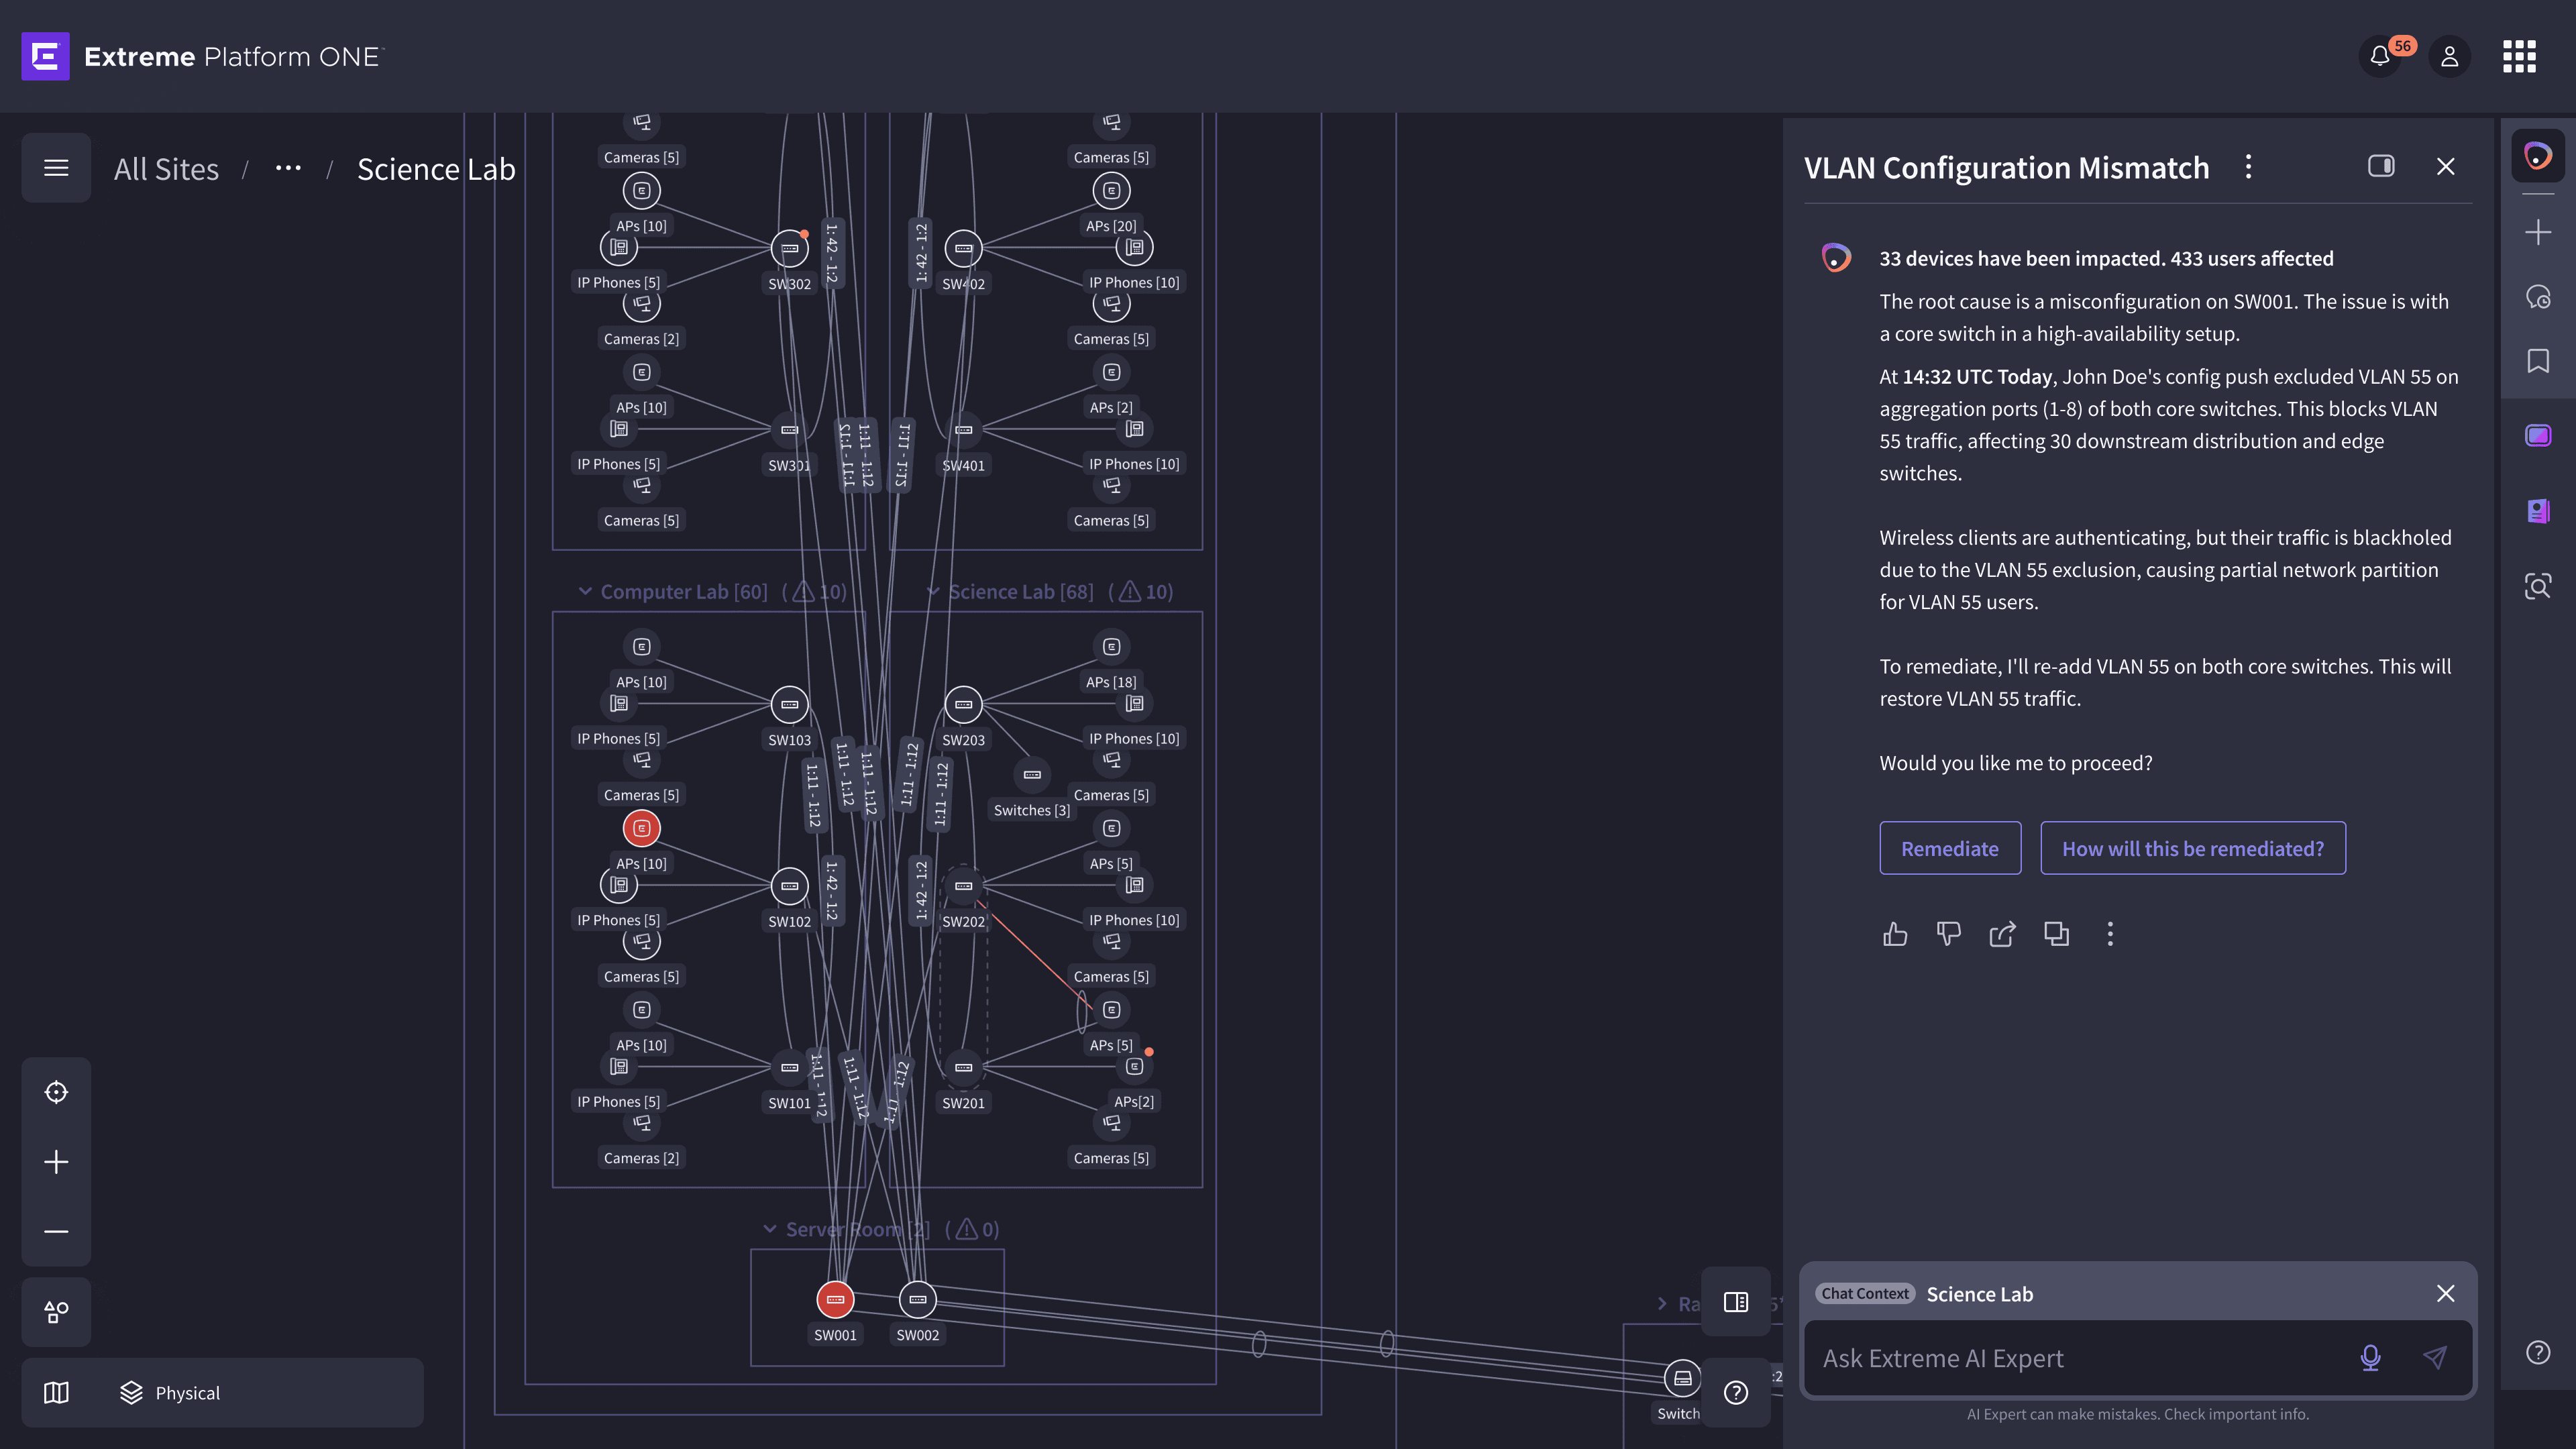
Task: Click the thumbs down feedback icon
Action: [x=1948, y=934]
